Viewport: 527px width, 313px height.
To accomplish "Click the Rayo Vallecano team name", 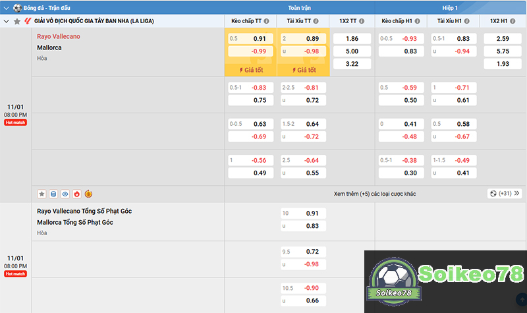I will tap(59, 37).
